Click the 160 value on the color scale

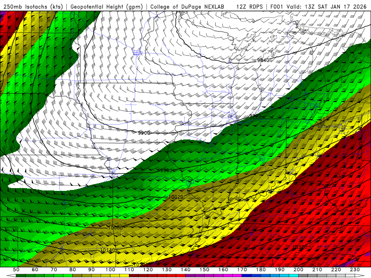(223, 270)
